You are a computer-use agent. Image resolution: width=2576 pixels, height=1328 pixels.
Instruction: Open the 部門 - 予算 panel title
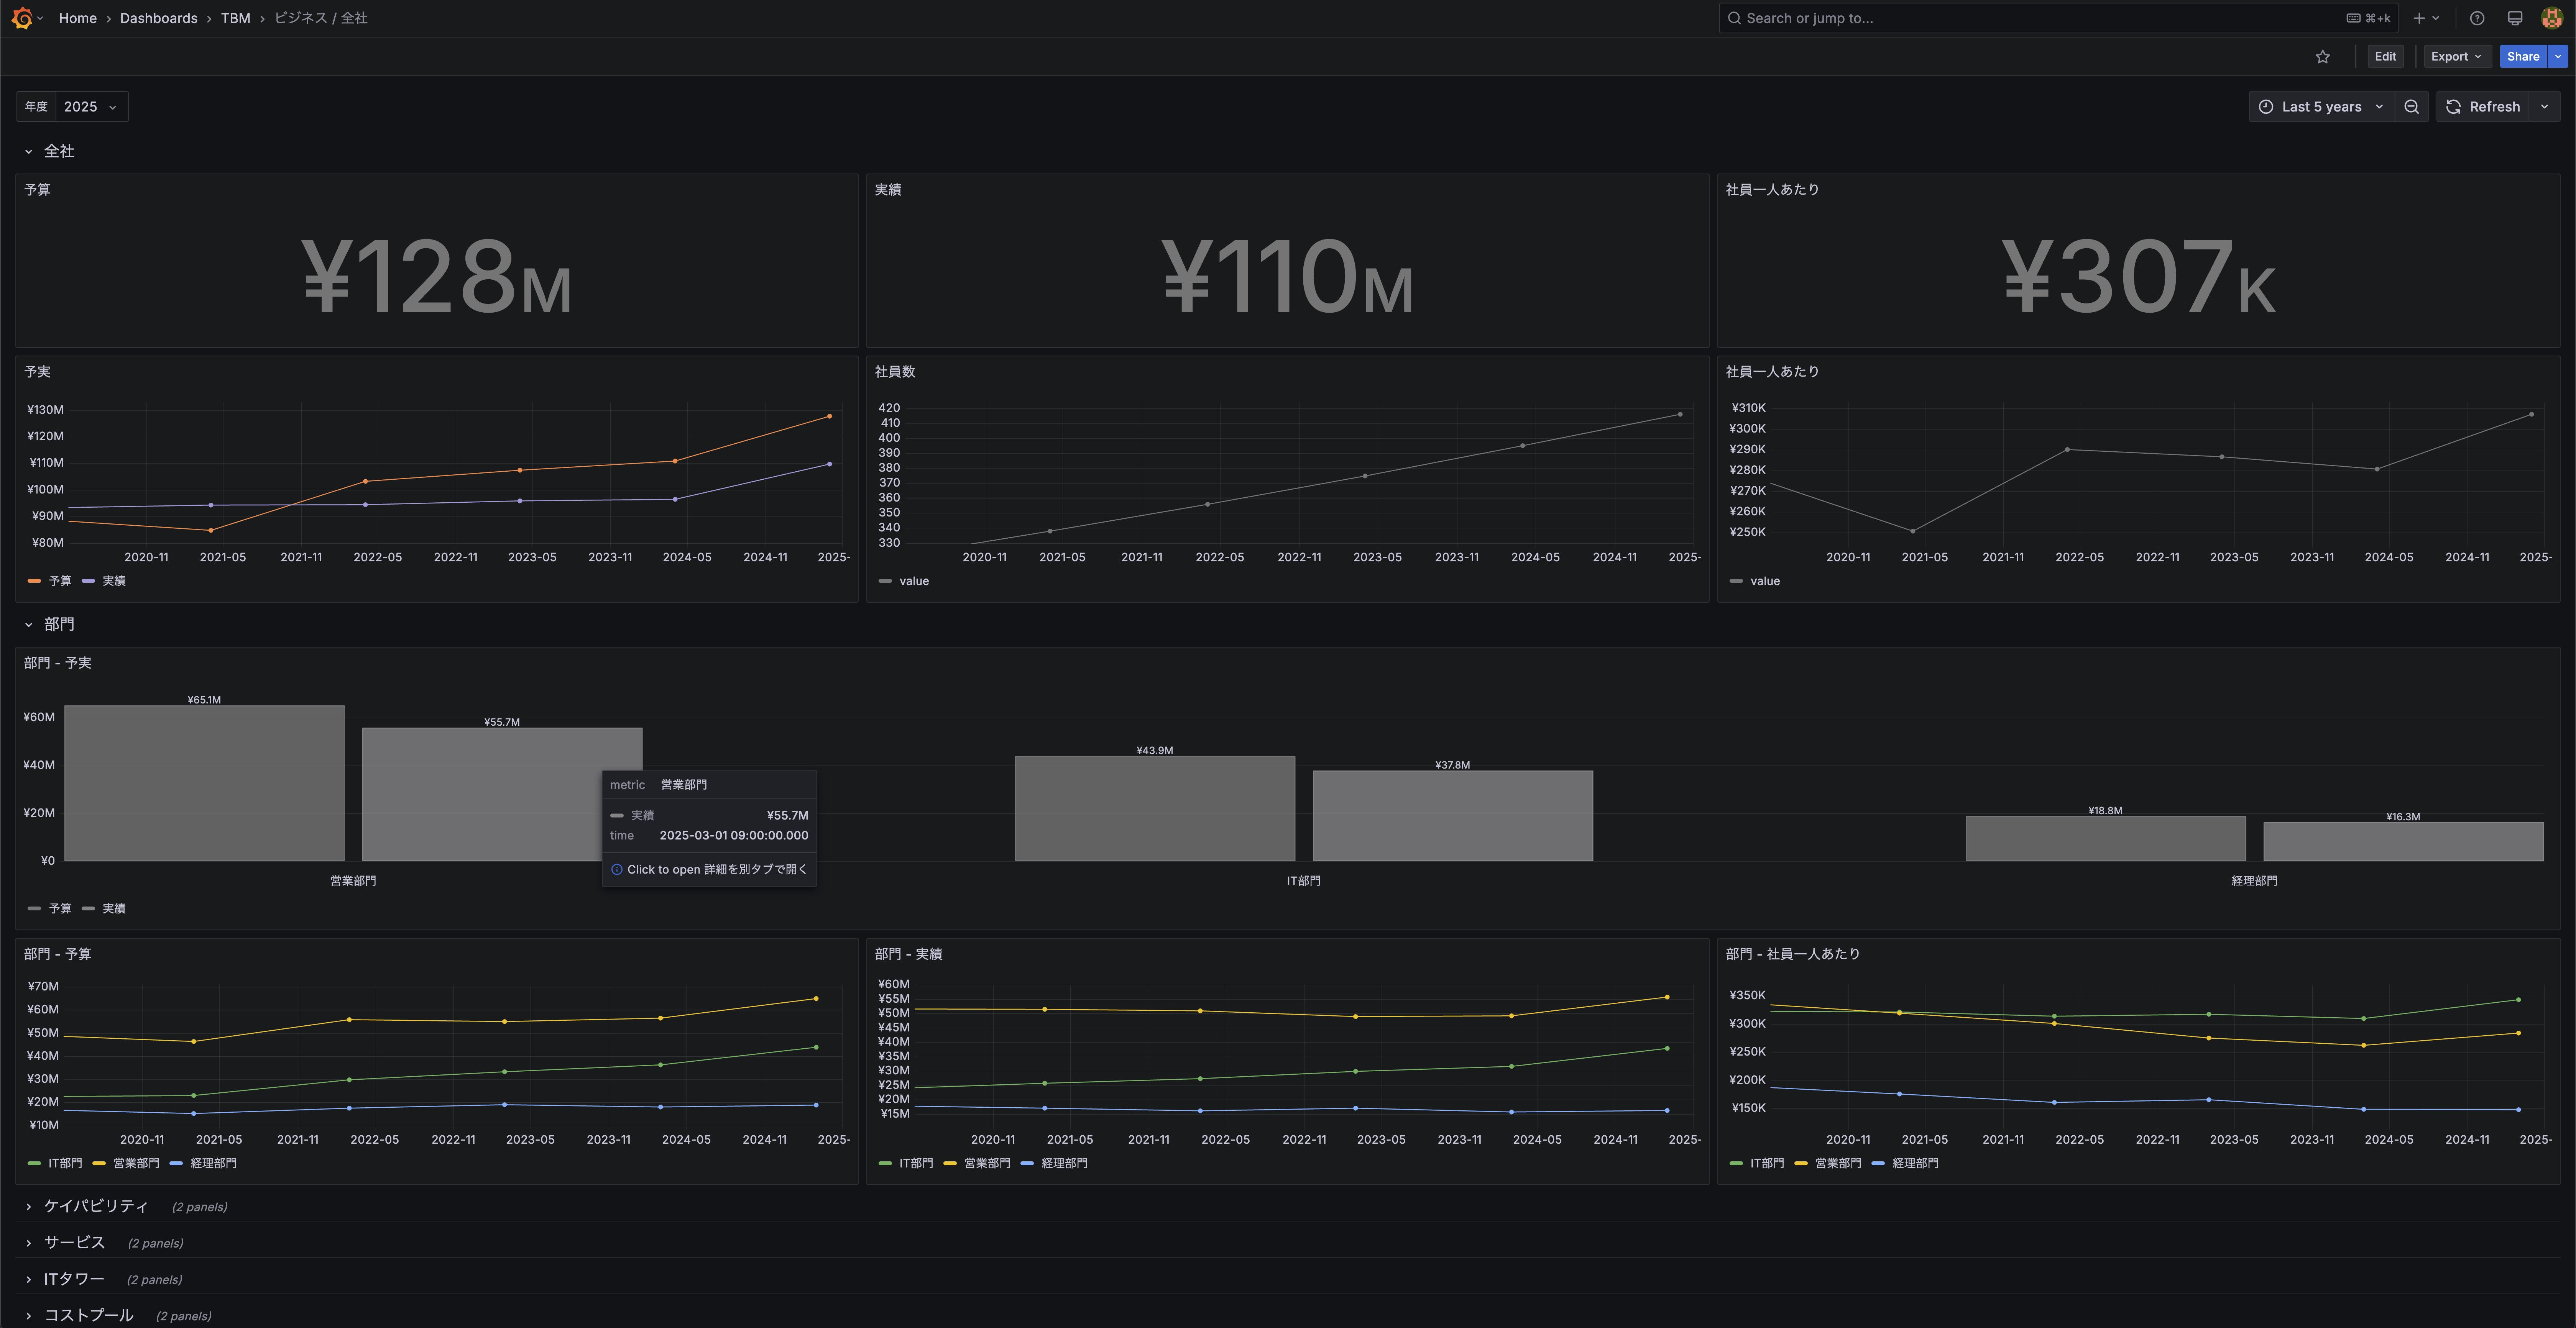click(x=58, y=954)
